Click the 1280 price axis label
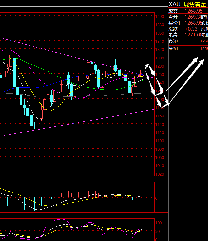The height and width of the screenshot is (241, 208). point(160,66)
